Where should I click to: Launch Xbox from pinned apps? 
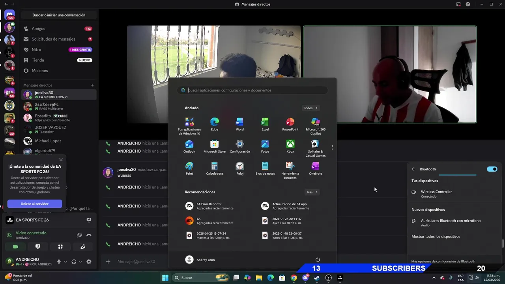(290, 146)
